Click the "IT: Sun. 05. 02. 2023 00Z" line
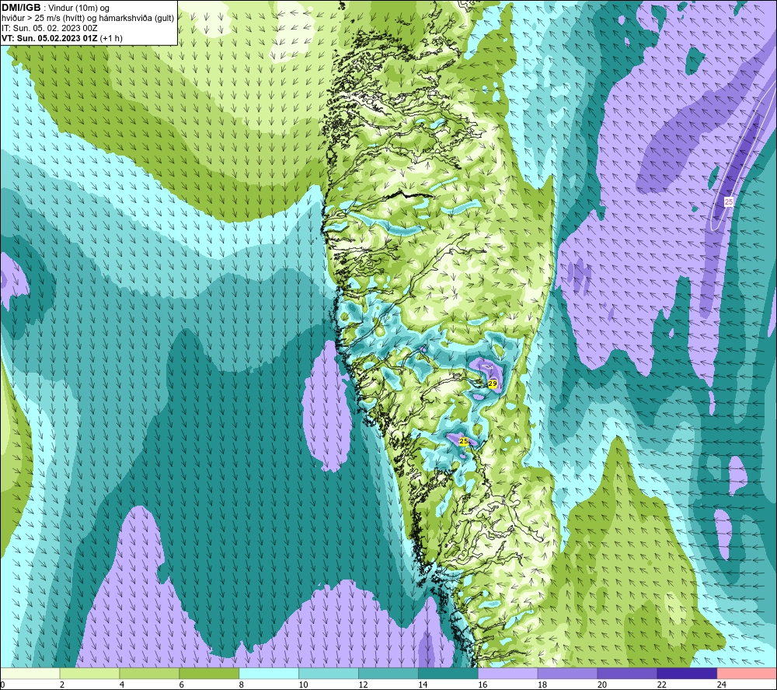This screenshot has height=690, width=777. (x=50, y=28)
